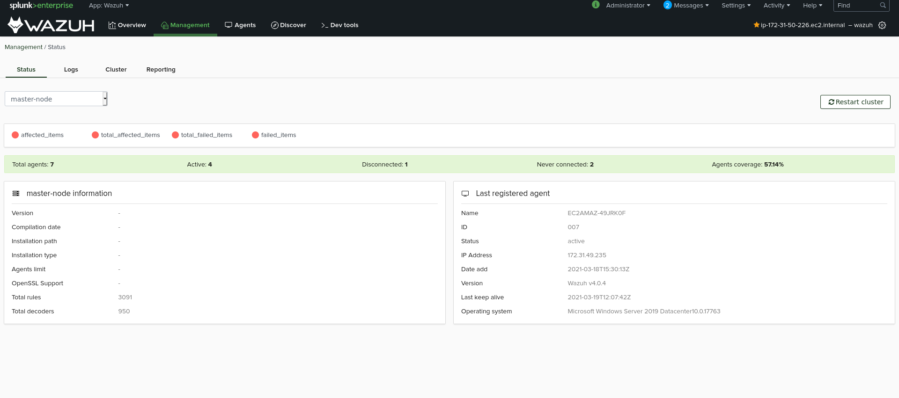Click Disconnected: 1 text
Image resolution: width=899 pixels, height=398 pixels.
[385, 165]
